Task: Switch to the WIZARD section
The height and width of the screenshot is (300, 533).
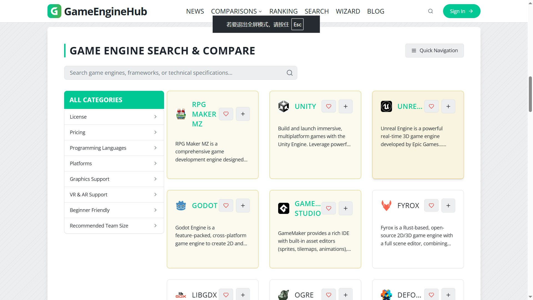Action: click(348, 11)
